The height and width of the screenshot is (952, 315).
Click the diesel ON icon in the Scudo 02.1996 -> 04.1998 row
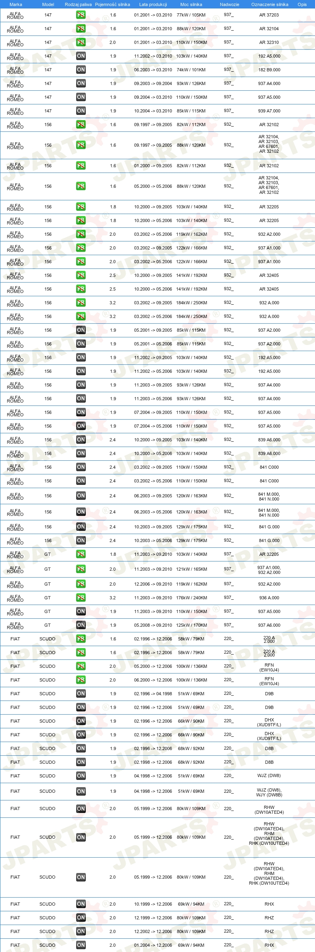81,694
